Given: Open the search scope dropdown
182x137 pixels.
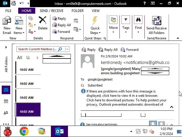Looking at the screenshot, I should [x=67, y=49].
